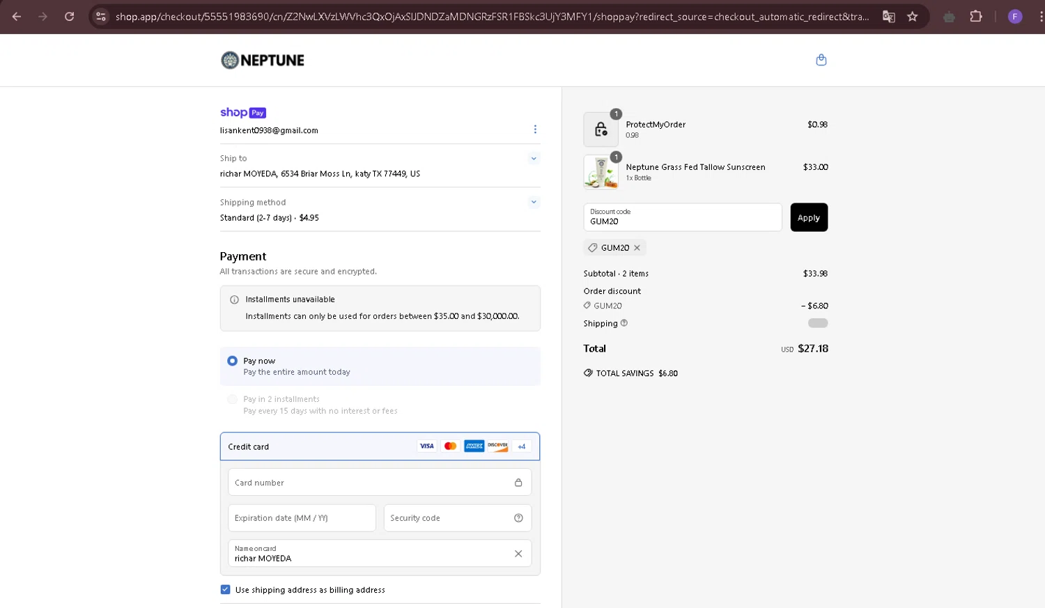Focus the Discount code field

tap(683, 217)
